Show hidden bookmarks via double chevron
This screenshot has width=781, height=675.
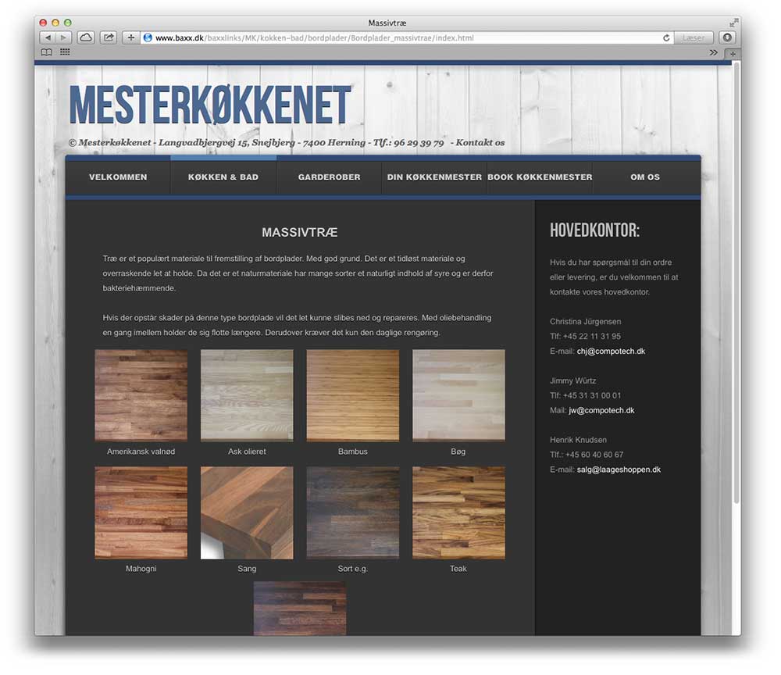click(713, 52)
